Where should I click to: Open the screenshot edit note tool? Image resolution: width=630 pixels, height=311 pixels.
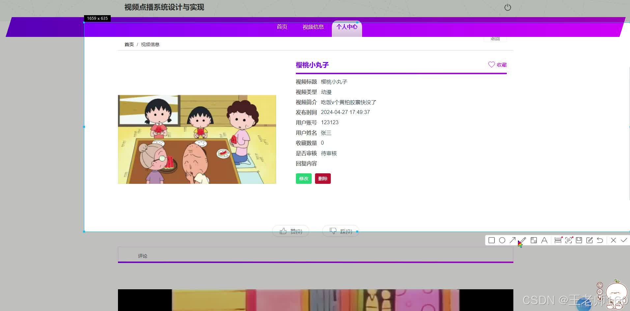(589, 240)
